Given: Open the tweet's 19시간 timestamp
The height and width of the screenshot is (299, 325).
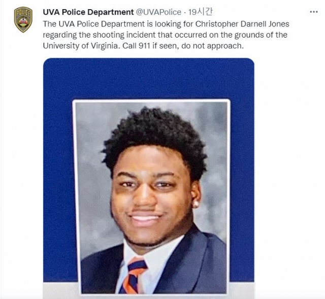Looking at the screenshot, I should coord(200,12).
